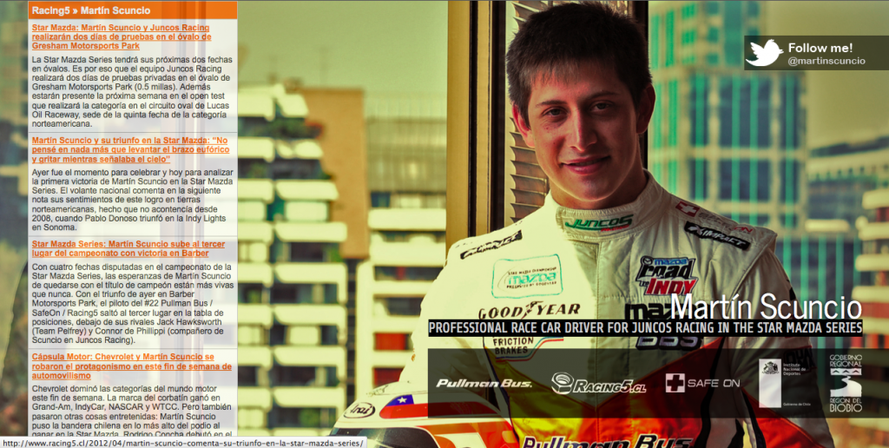Click the Gobierno Regional Biobío logo
Image resolution: width=889 pixels, height=448 pixels.
[x=846, y=384]
